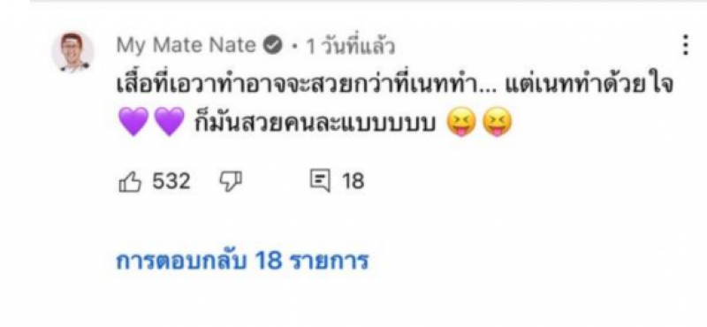Open the three-dot comment options menu
The image size is (707, 327).
point(686,46)
